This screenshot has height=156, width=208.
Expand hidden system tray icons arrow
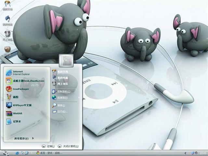click(x=186, y=153)
